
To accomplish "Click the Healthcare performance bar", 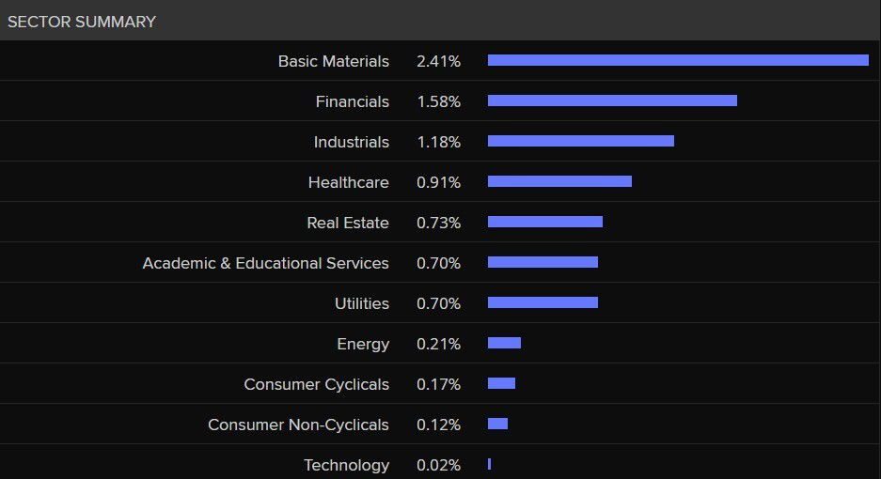I will tap(559, 181).
